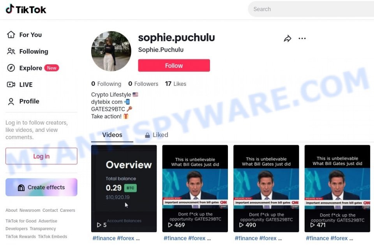Open the LIVE section
The width and height of the screenshot is (374, 245).
pos(19,85)
